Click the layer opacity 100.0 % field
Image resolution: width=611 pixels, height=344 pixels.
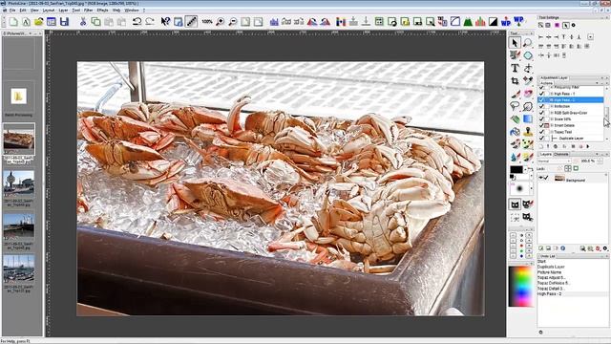pos(588,161)
